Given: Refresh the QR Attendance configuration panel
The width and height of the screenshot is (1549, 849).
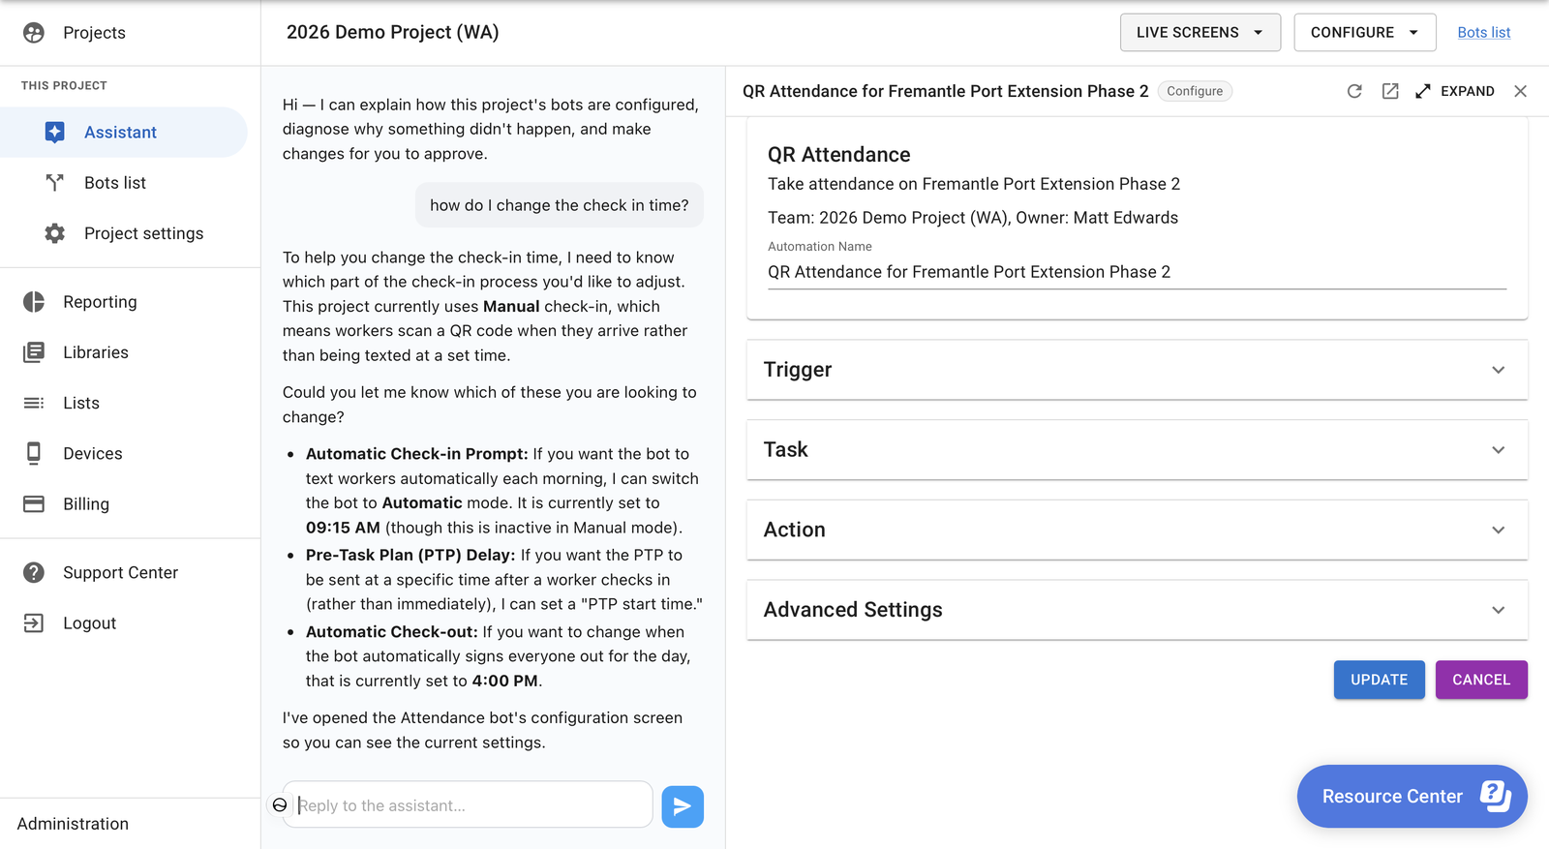Looking at the screenshot, I should coord(1354,91).
